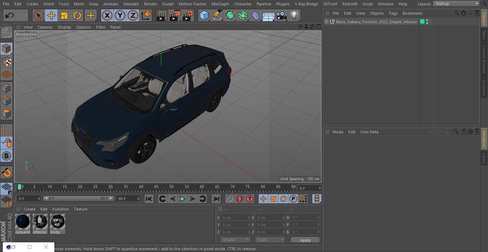Toggle X axis lock
The width and height of the screenshot is (488, 252).
click(x=107, y=15)
